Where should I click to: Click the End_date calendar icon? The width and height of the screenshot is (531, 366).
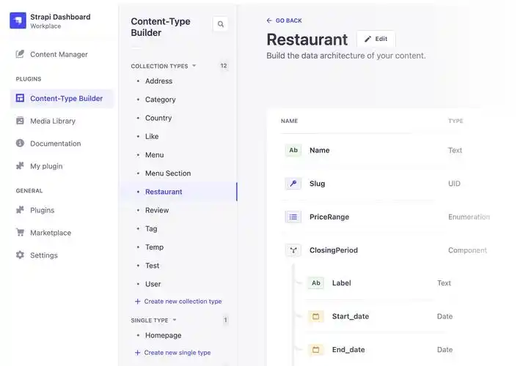tap(316, 350)
